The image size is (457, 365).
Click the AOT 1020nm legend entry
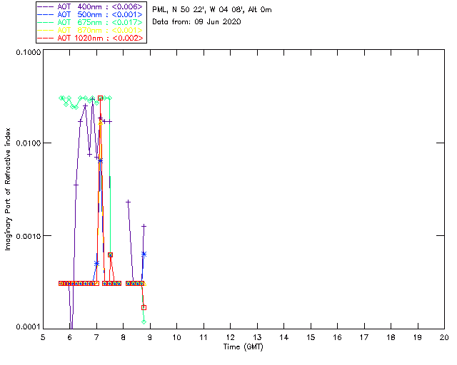pyautogui.click(x=91, y=38)
